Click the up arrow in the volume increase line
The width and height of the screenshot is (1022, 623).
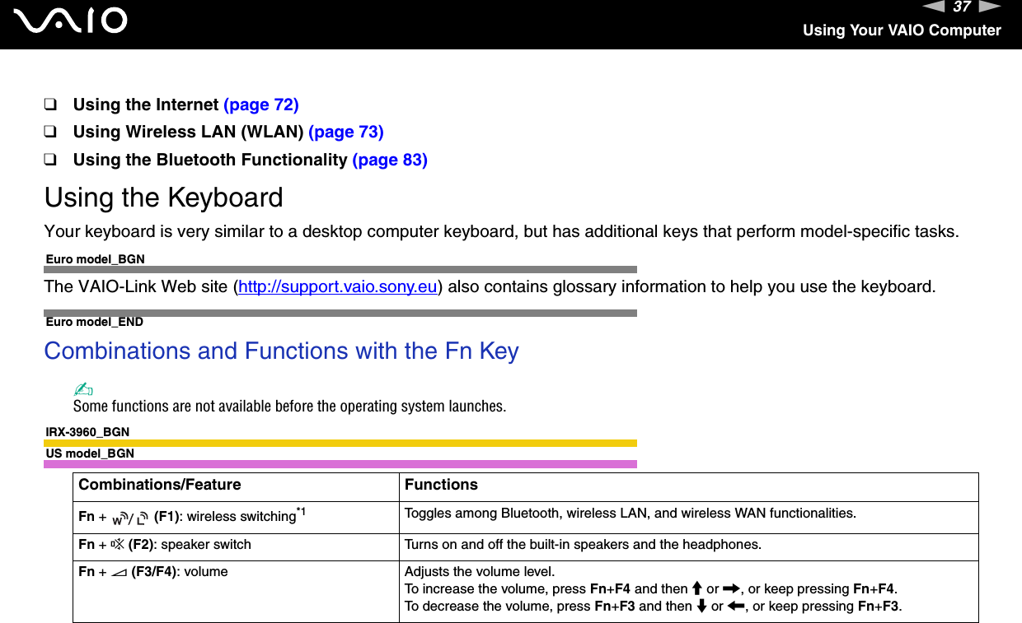point(696,589)
